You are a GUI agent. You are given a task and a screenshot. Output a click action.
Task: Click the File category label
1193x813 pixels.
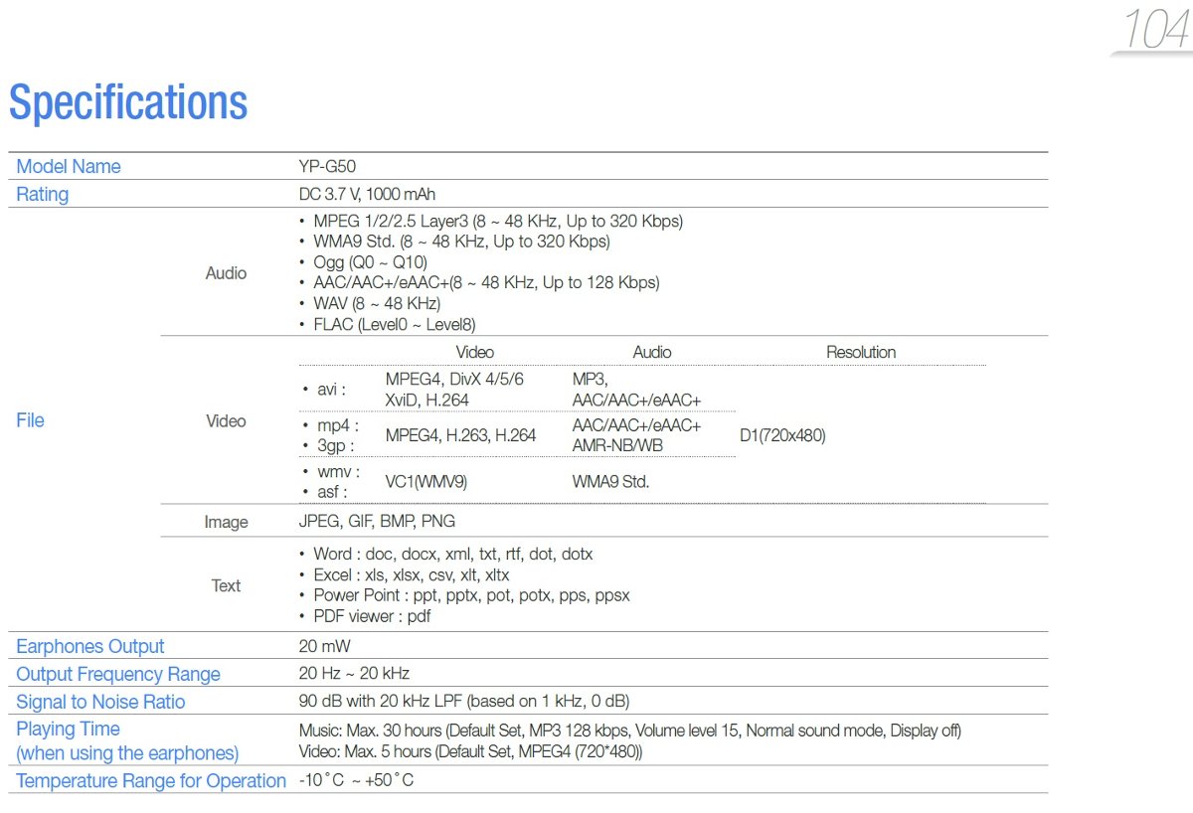(x=31, y=420)
